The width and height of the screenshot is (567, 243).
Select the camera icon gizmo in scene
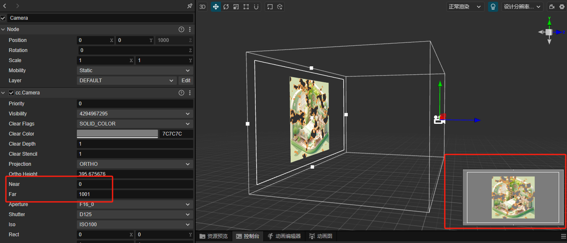pyautogui.click(x=438, y=120)
